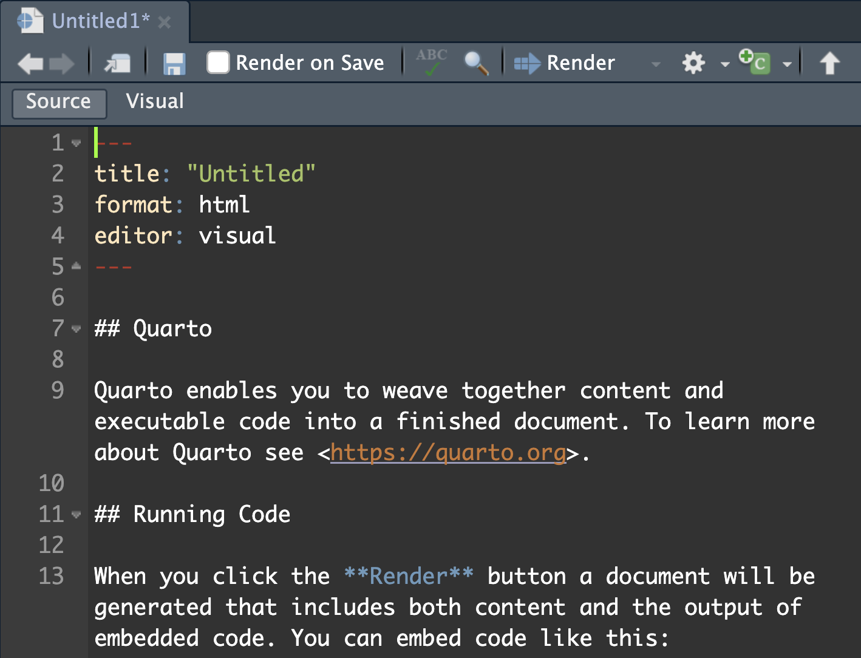Show document in new window icon

pos(117,63)
